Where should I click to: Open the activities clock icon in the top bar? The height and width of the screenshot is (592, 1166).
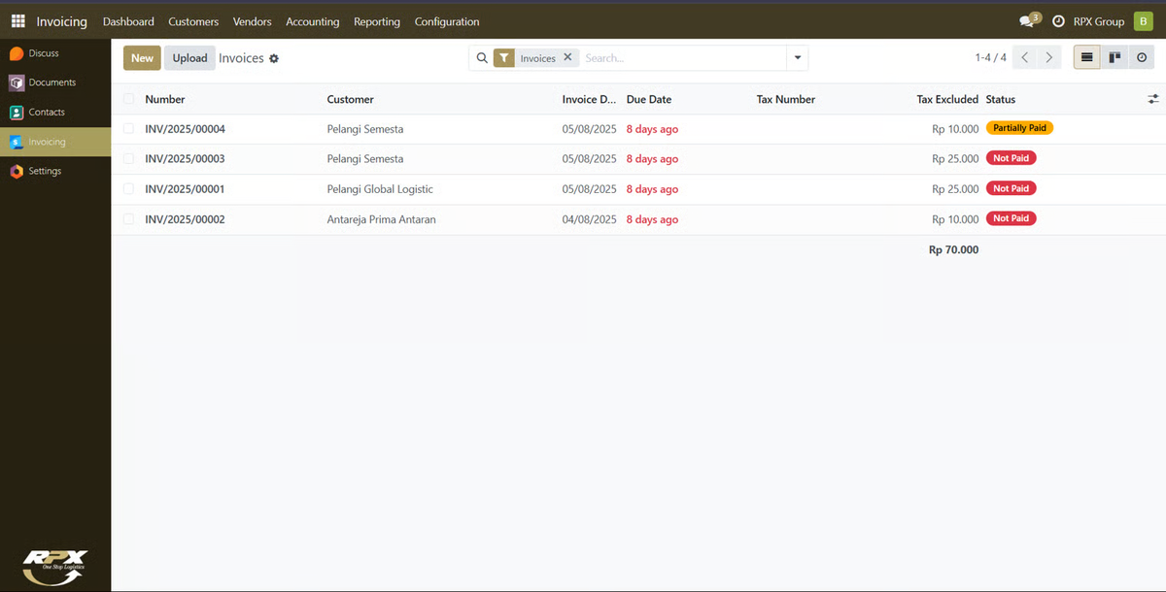pos(1058,21)
